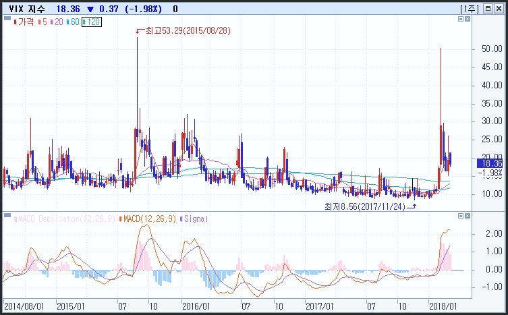This screenshot has width=508, height=315.
Task: Click the 2014/08/01 date axis label
Action: pyautogui.click(x=24, y=306)
